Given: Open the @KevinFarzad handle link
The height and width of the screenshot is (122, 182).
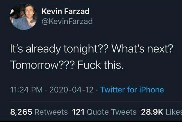Looking at the screenshot, I should tap(67, 21).
